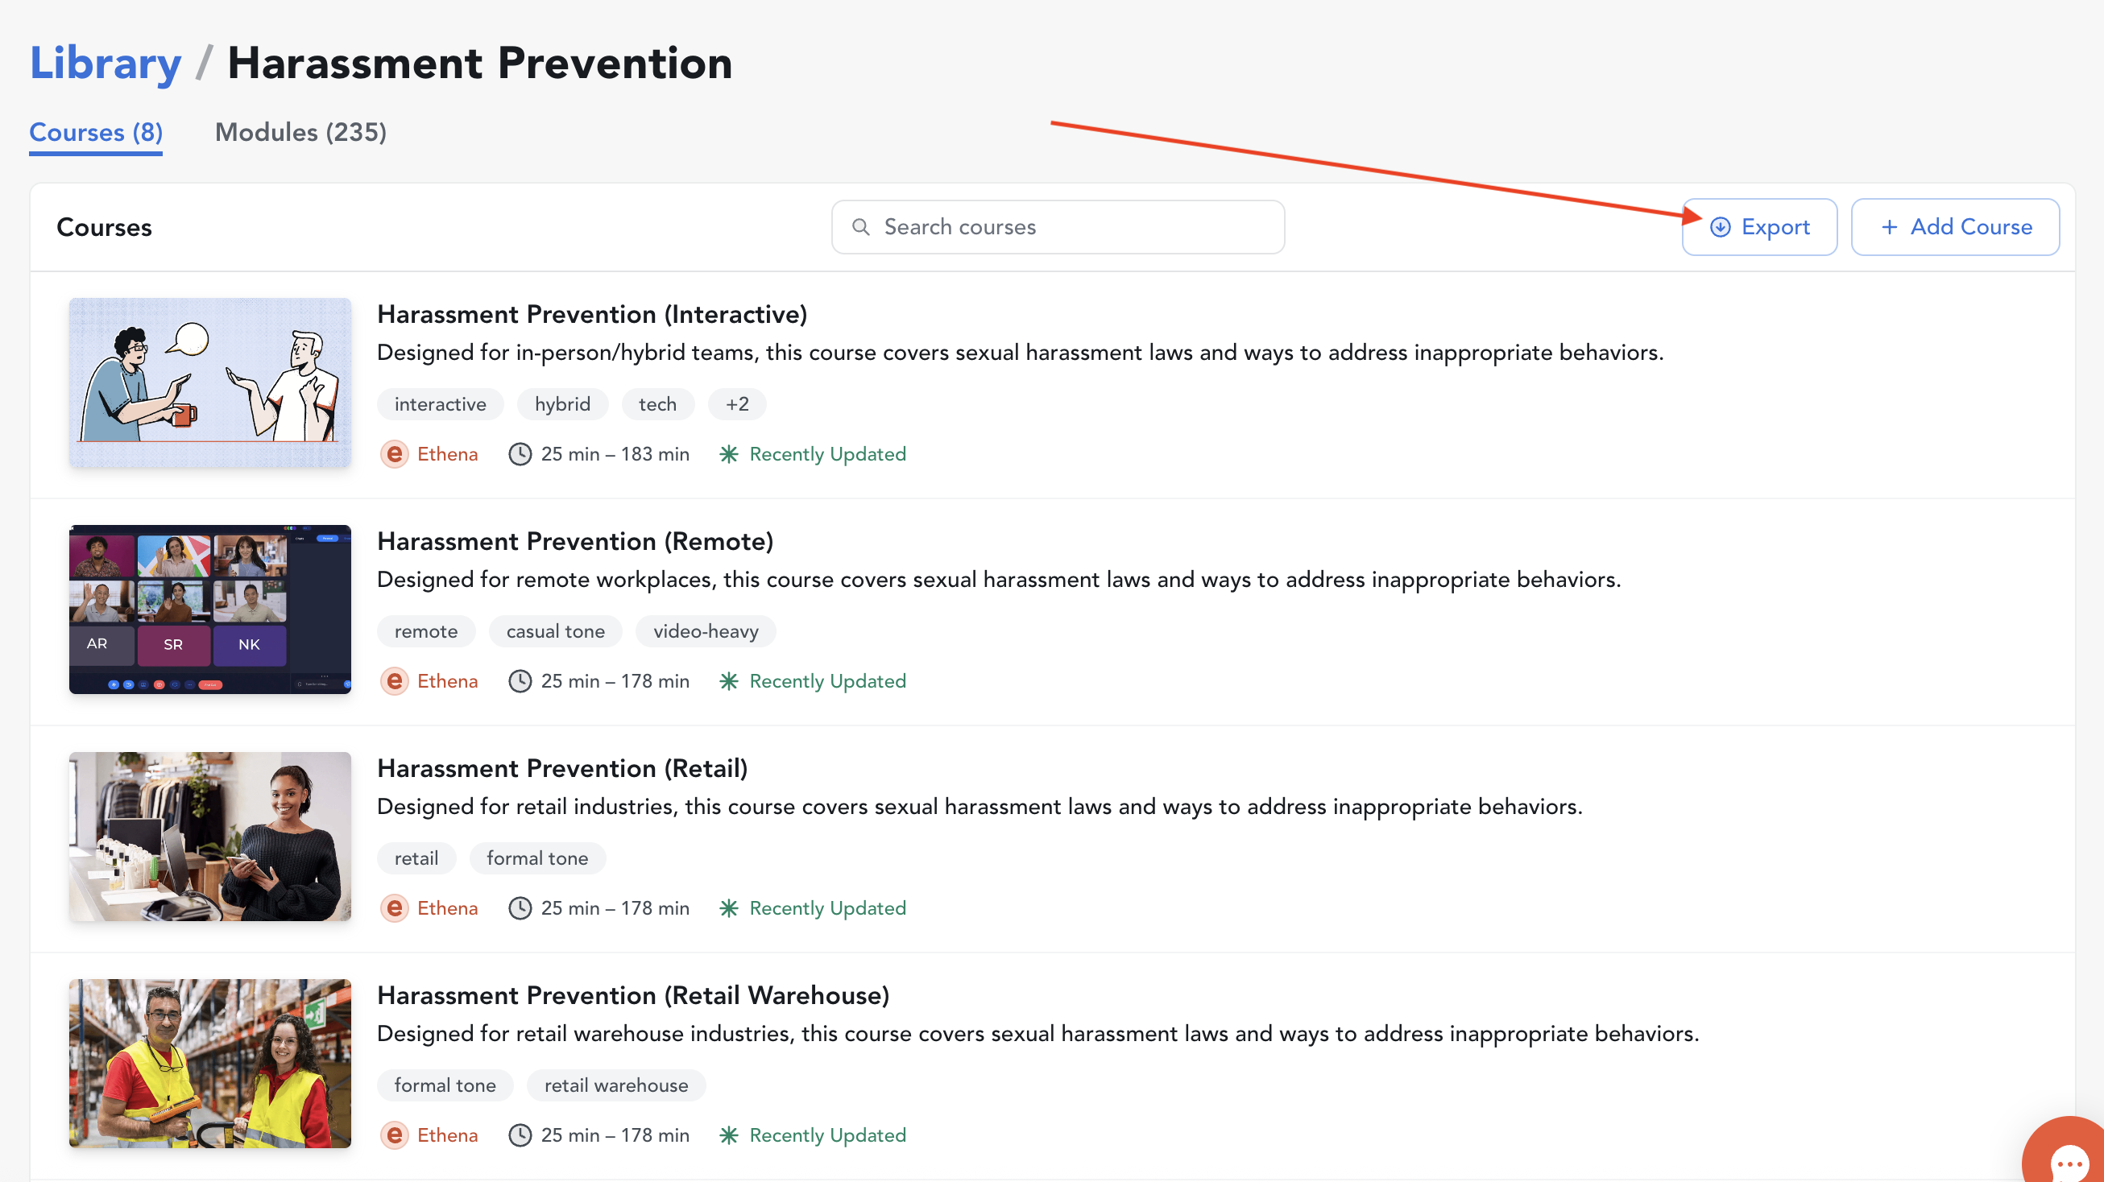Viewport: 2104px width, 1182px height.
Task: Click Recently Updated star icon on Retail course
Action: click(x=728, y=907)
